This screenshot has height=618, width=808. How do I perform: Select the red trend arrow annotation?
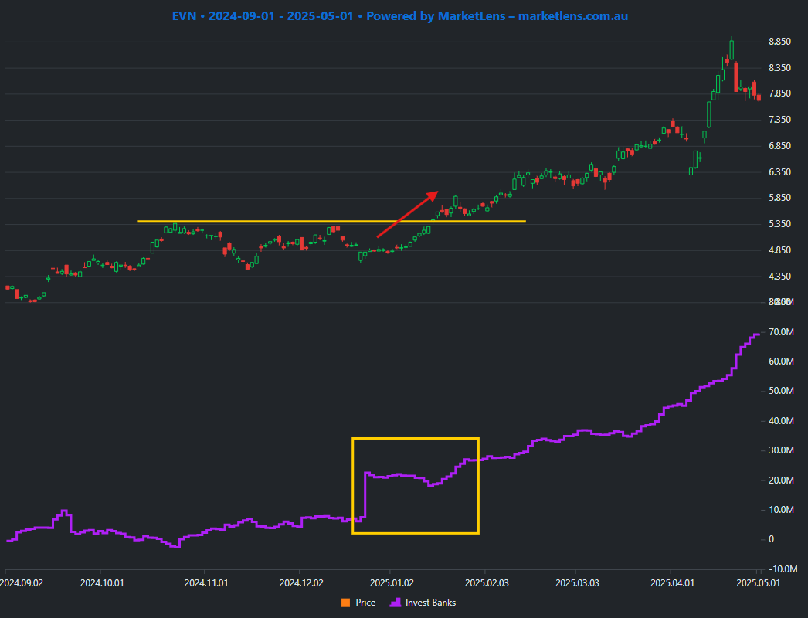point(406,212)
